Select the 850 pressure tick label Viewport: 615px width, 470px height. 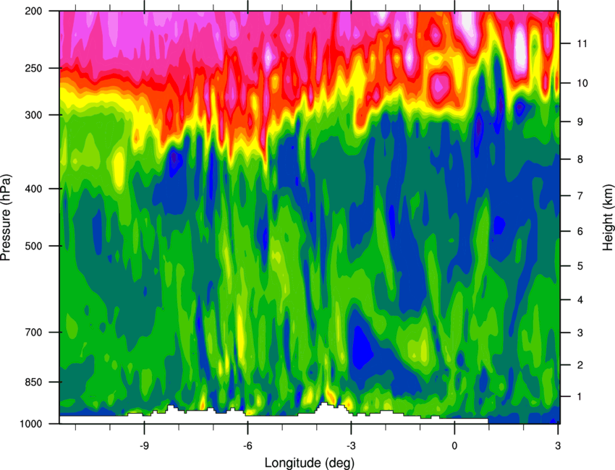pyautogui.click(x=34, y=383)
